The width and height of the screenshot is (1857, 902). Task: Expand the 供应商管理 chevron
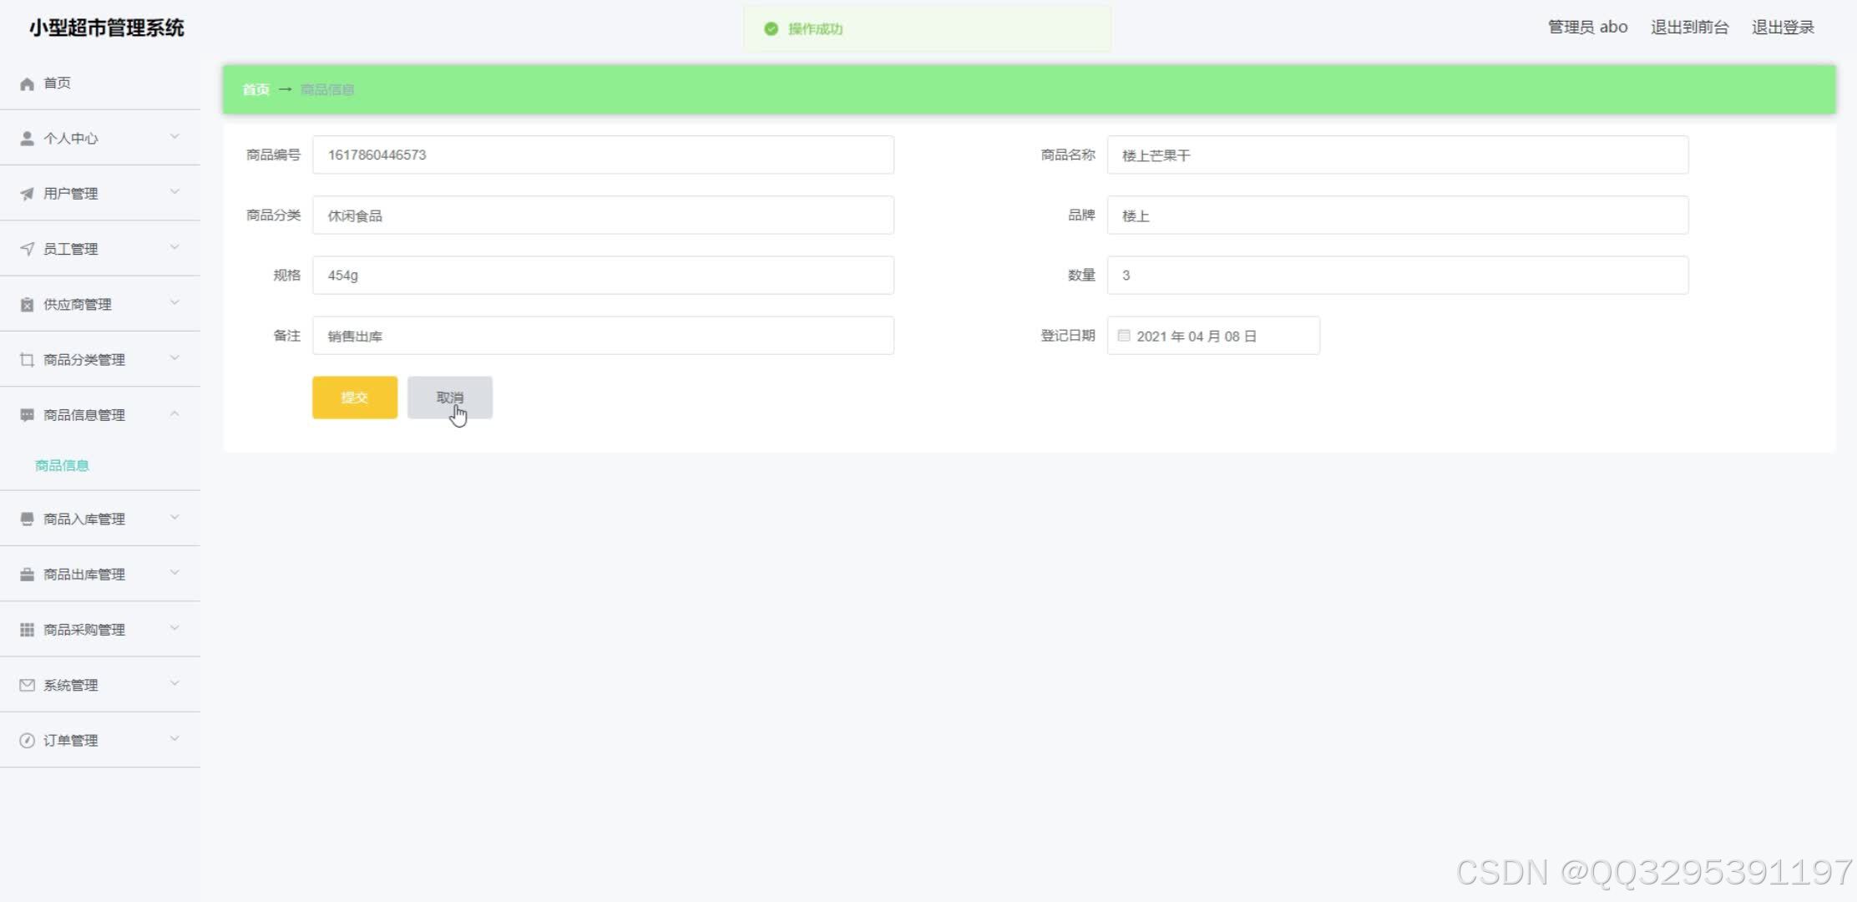tap(175, 302)
